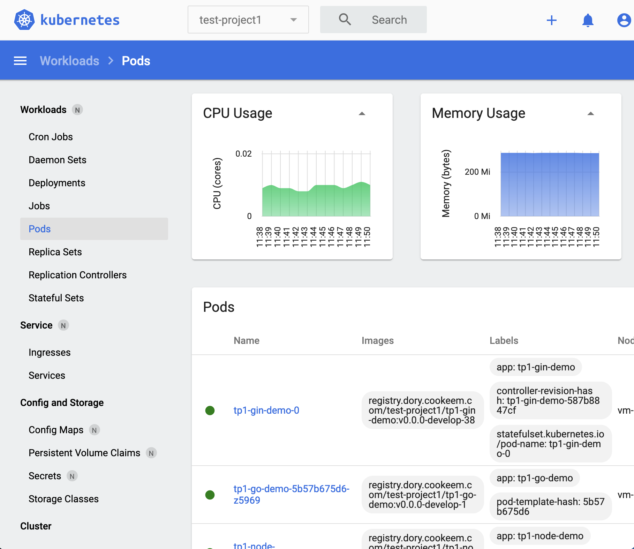This screenshot has height=549, width=634.
Task: Collapse the CPU Usage chart
Action: click(362, 113)
